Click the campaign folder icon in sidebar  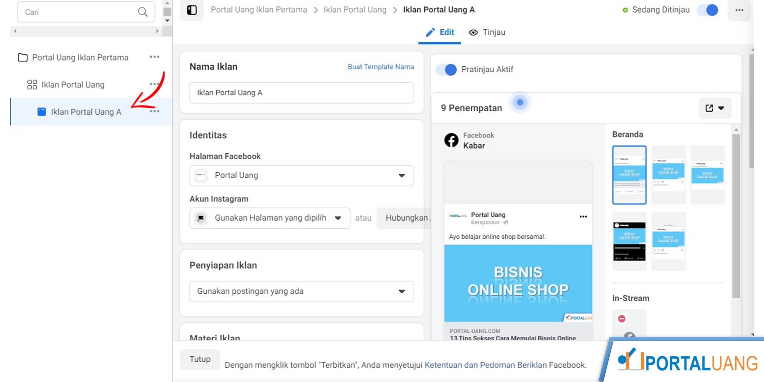[x=23, y=58]
